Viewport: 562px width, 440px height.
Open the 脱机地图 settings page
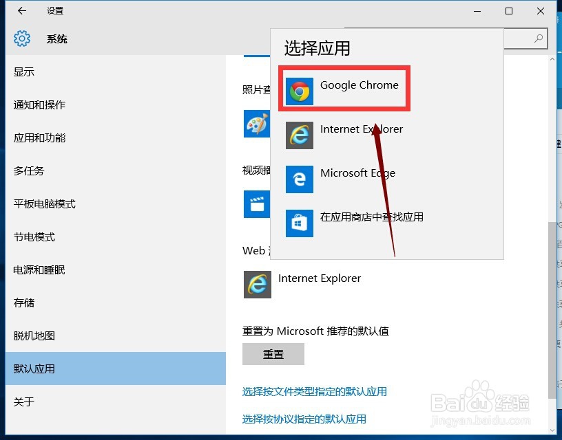pyautogui.click(x=116, y=335)
